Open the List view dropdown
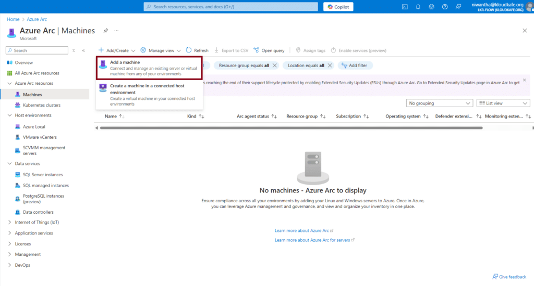The height and width of the screenshot is (286, 534). (x=503, y=103)
